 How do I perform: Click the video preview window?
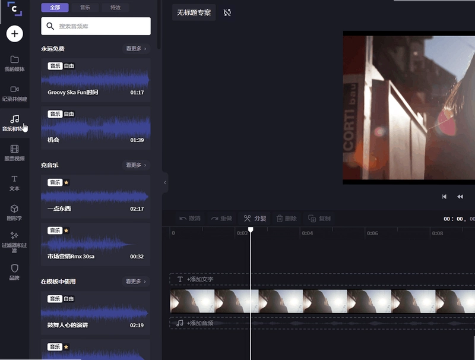409,108
